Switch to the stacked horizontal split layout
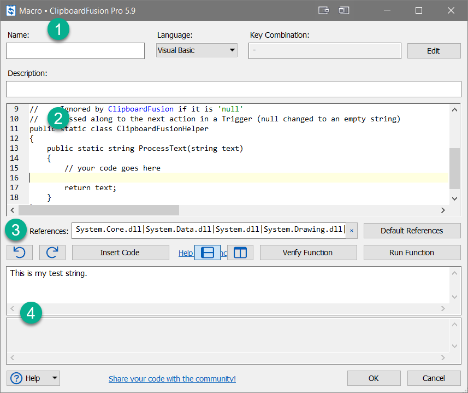Viewport: 468px width, 393px height. point(208,253)
